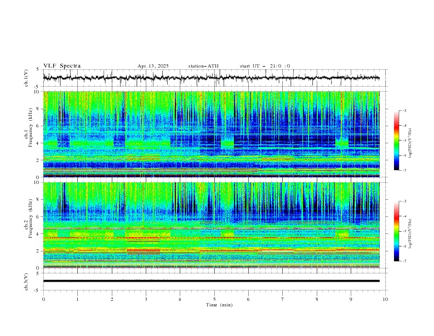The width and height of the screenshot is (434, 336).
Task: Click the "1" minute tick label on Time axis
Action: pos(78,299)
